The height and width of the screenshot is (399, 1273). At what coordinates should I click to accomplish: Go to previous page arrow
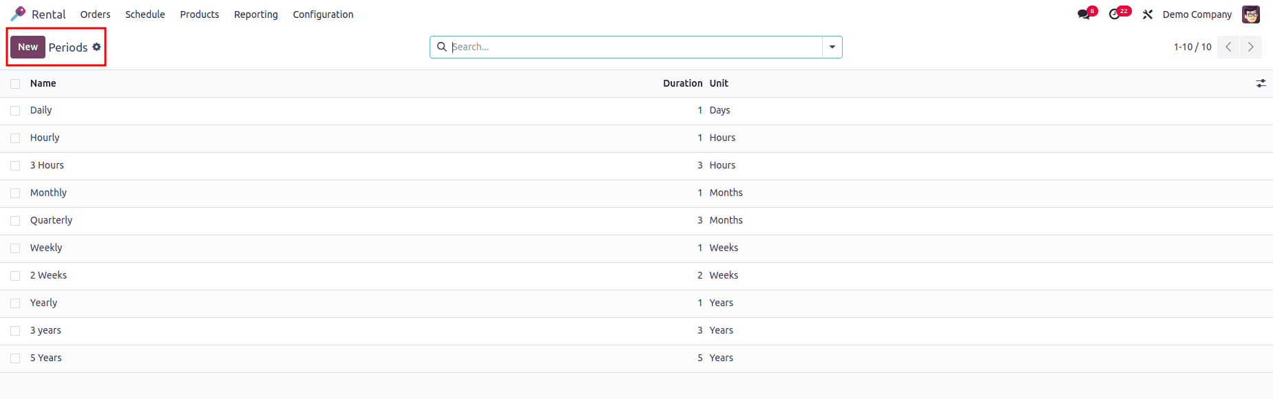point(1228,47)
